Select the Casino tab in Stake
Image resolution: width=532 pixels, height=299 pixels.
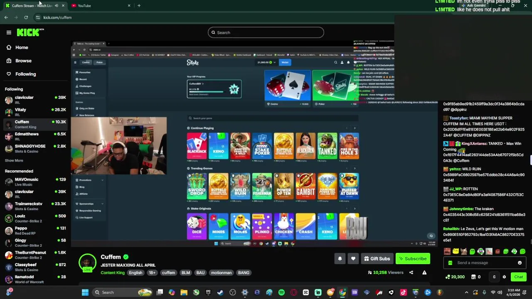[x=86, y=62]
